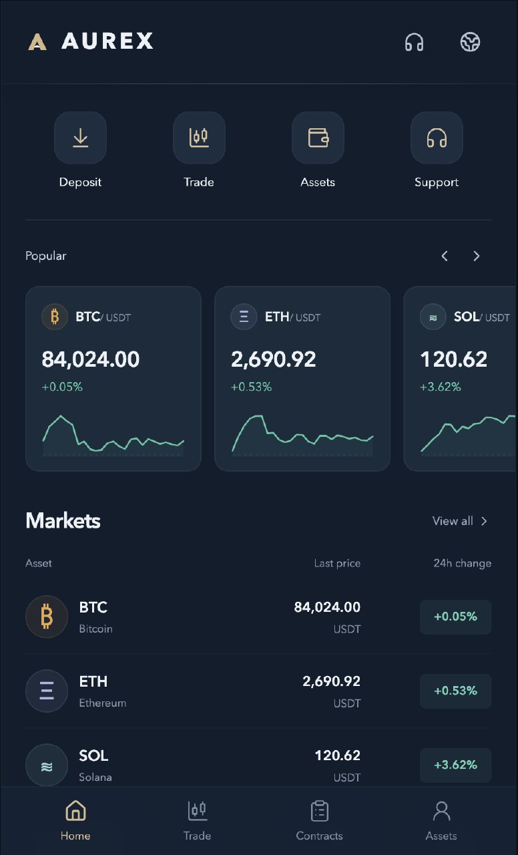The image size is (518, 855).
Task: Open the Assets wallet shortcut icon
Action: 318,138
